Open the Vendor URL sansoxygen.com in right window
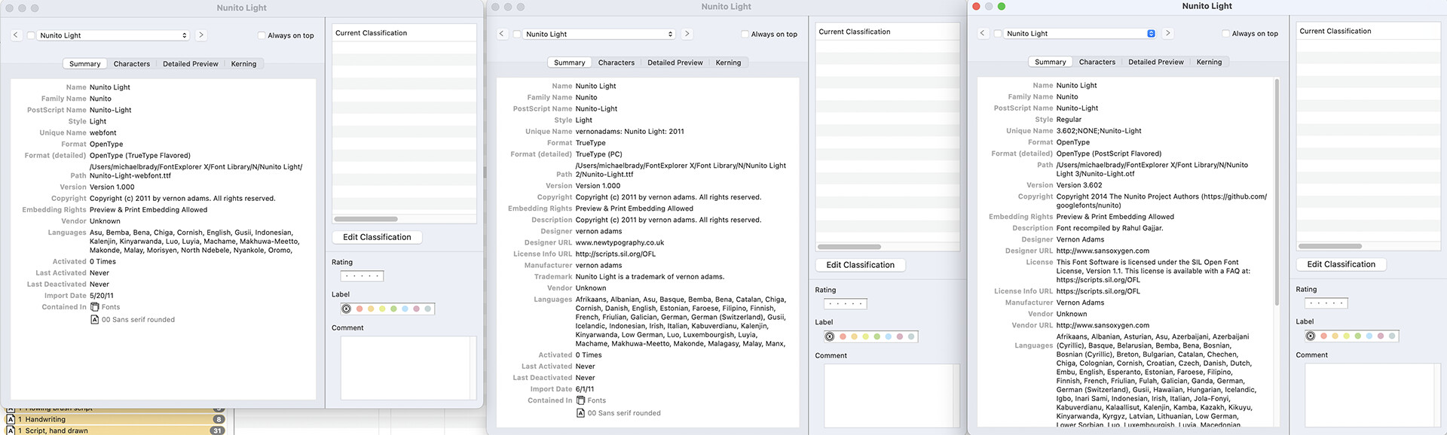The image size is (1447, 435). [1103, 325]
